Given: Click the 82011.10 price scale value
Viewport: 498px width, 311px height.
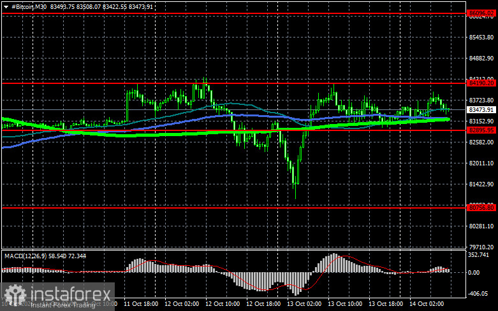Looking at the screenshot, I should 481,163.
